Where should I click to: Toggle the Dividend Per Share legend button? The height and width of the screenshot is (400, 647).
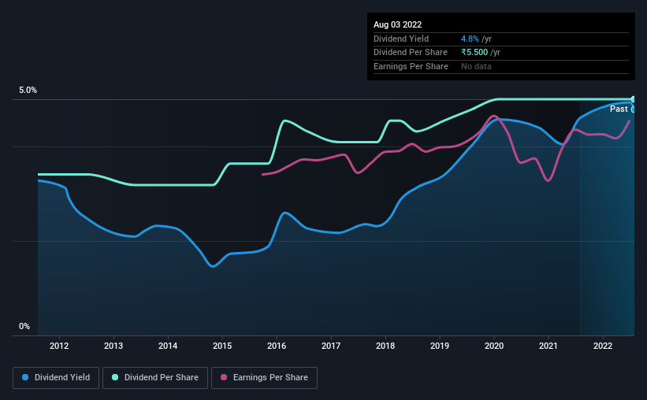155,378
